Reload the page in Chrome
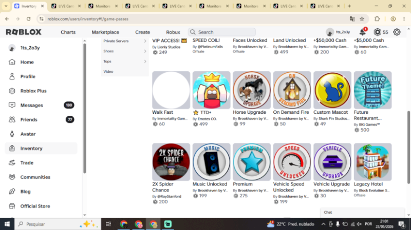Image resolution: width=411 pixels, height=230 pixels. click(x=29, y=19)
